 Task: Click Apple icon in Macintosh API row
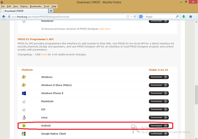(24, 101)
